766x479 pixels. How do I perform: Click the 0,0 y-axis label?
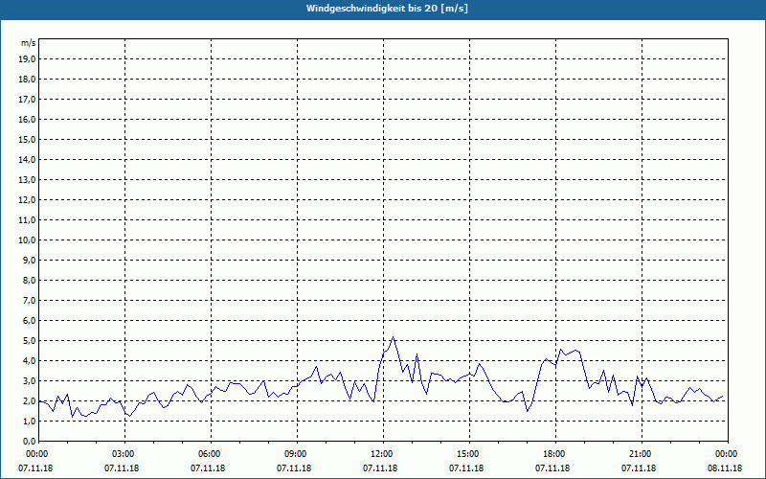point(30,441)
